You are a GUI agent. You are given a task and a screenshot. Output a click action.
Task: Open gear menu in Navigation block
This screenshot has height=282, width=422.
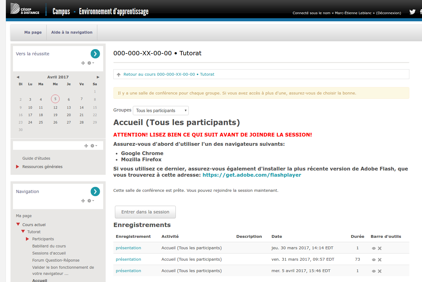90,201
